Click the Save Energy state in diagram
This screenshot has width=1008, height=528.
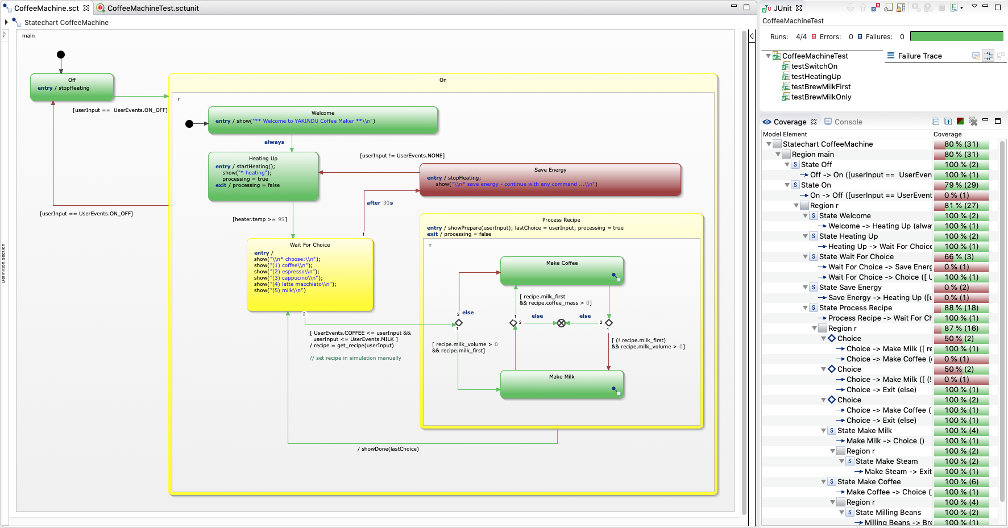point(550,180)
